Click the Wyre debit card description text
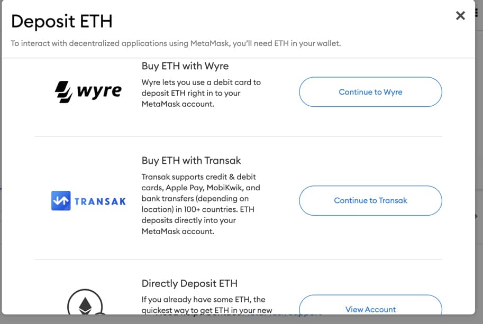 201,93
